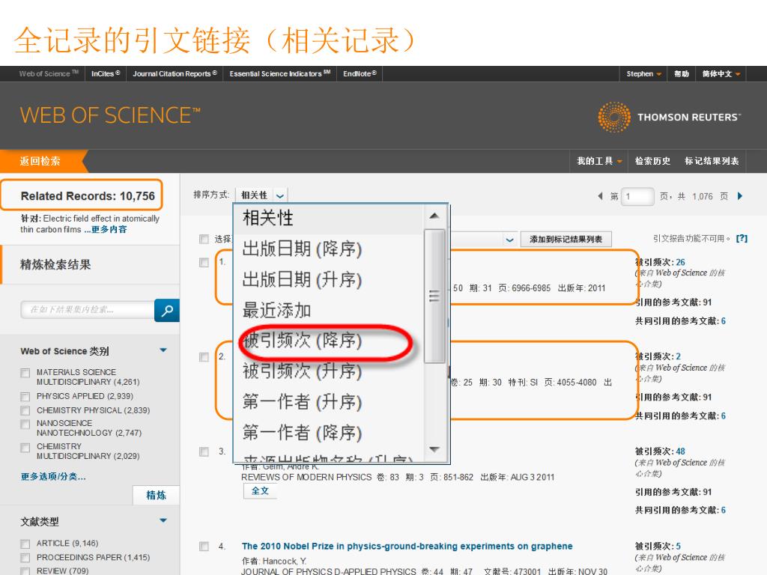The height and width of the screenshot is (575, 767).
Task: Select result record number 2 checkbox
Action: (x=204, y=357)
